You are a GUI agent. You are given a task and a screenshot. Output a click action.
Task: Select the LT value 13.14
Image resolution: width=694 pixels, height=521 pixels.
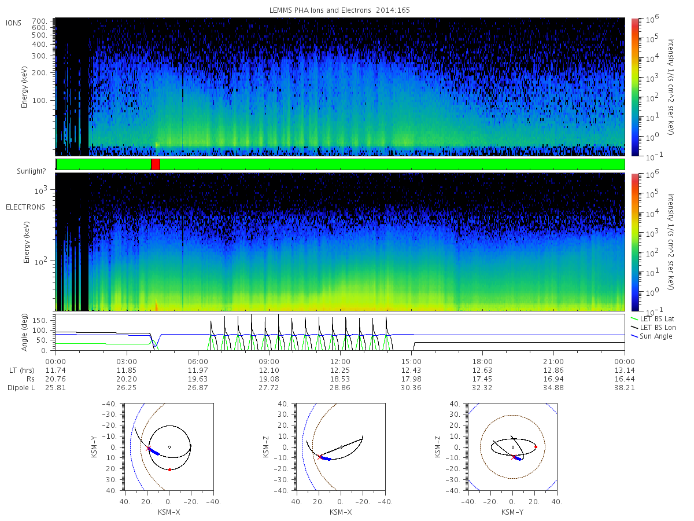tap(625, 370)
